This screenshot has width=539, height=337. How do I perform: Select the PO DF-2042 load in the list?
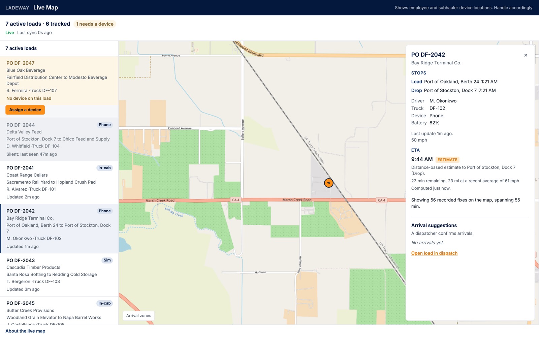pyautogui.click(x=59, y=228)
